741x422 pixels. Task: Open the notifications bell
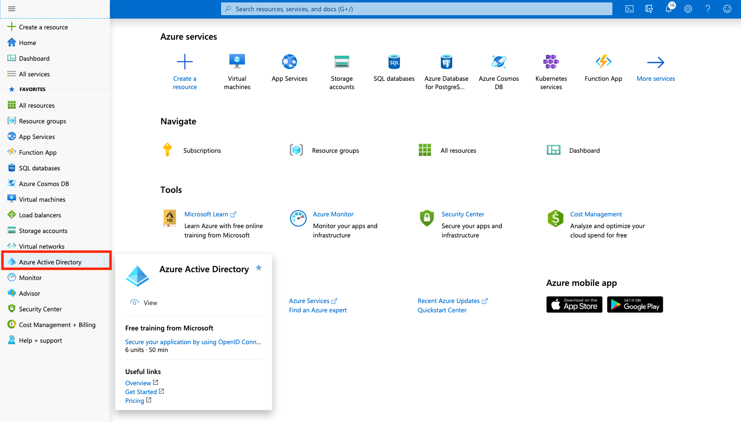668,9
